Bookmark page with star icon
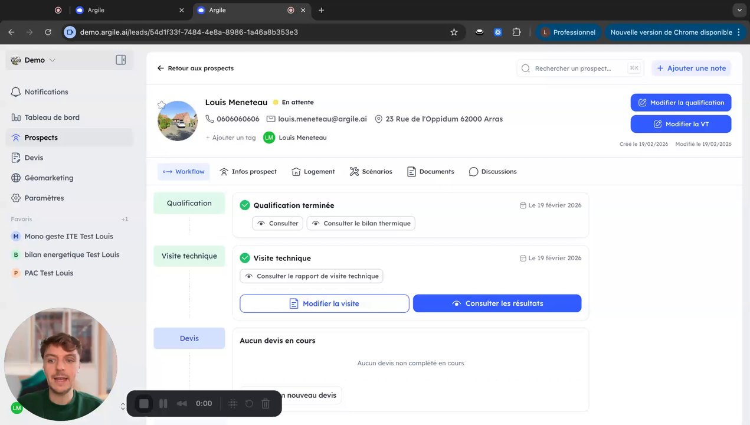 tap(454, 32)
